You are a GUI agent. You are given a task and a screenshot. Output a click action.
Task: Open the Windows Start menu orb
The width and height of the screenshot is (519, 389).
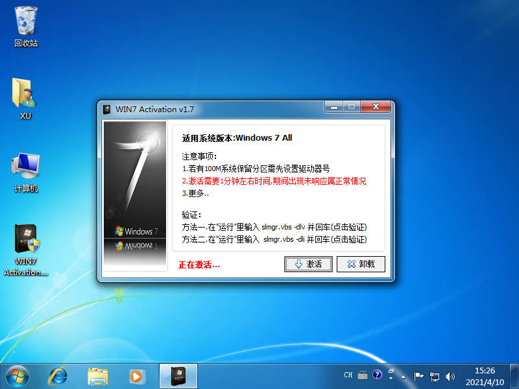18,375
